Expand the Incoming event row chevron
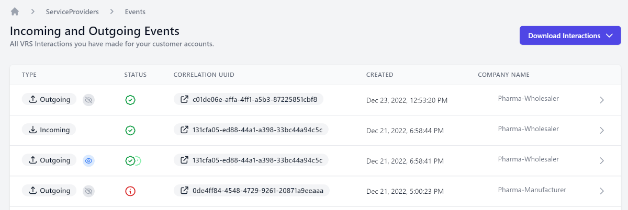This screenshot has height=210, width=628. coord(602,130)
